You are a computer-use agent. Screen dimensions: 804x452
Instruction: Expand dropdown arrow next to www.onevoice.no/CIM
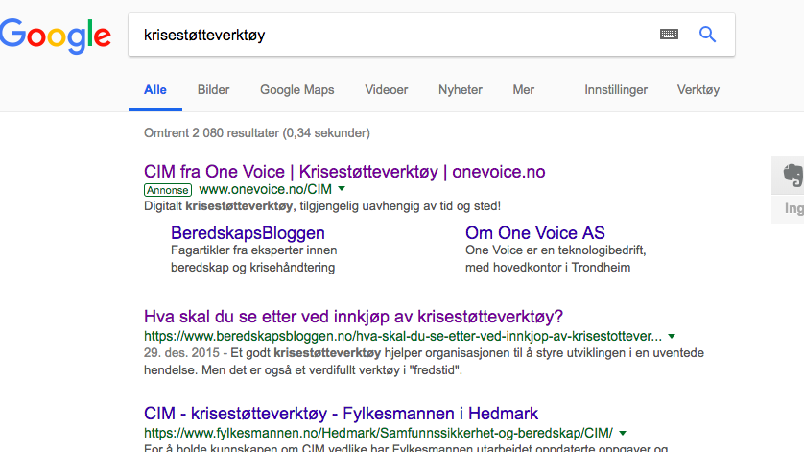[342, 189]
